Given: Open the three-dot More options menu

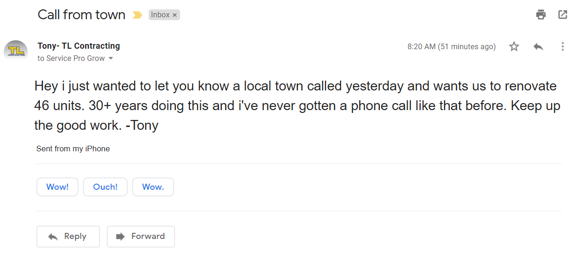Looking at the screenshot, I should click(x=562, y=46).
